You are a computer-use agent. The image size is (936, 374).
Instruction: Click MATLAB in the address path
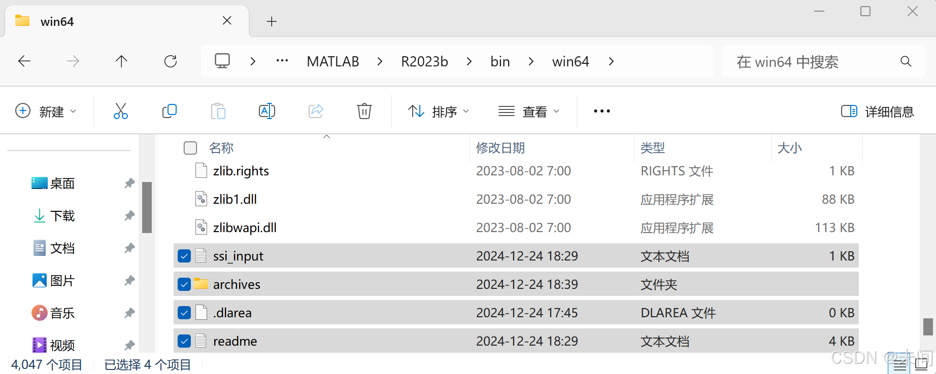[x=333, y=61]
